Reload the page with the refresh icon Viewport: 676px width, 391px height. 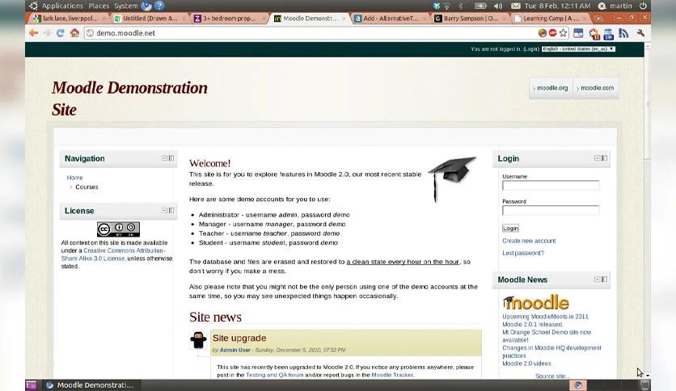61,33
